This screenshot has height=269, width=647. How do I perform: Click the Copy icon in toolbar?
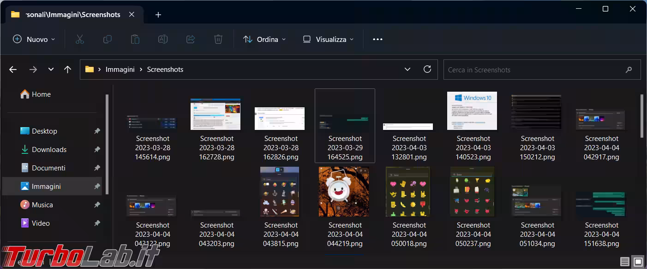pos(108,40)
